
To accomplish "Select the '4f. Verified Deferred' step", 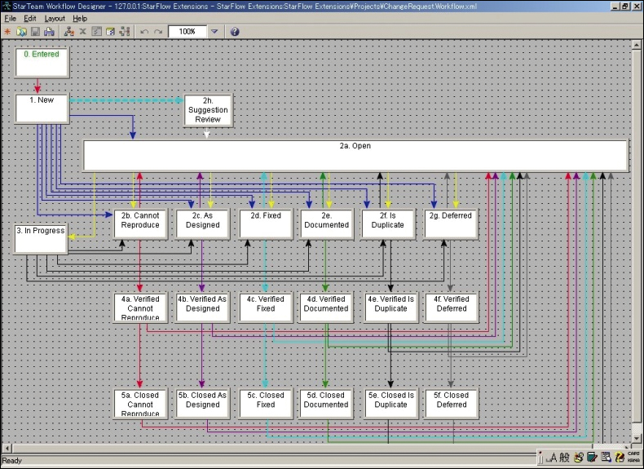I will [x=451, y=308].
